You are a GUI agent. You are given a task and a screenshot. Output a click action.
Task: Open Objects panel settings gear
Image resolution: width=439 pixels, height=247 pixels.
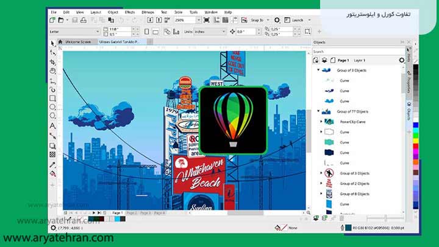pyautogui.click(x=401, y=60)
